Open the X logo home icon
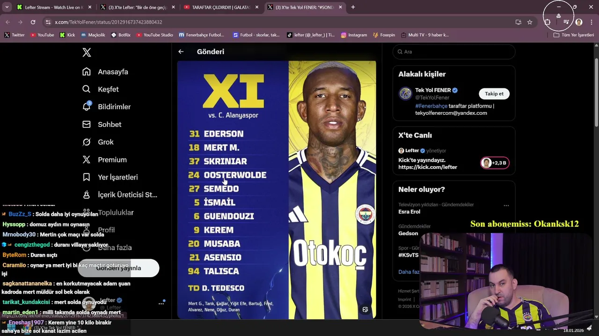This screenshot has height=336, width=599. [x=87, y=52]
